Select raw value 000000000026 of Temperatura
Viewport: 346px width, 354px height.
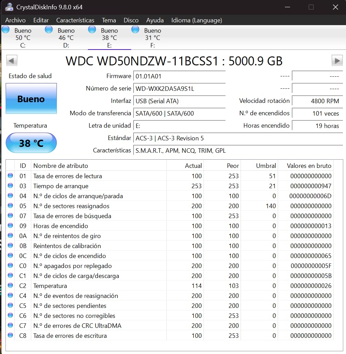click(311, 286)
